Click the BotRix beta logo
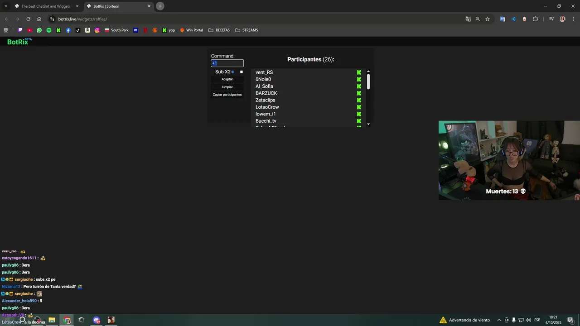Viewport: 580px width, 326px height. 19,42
